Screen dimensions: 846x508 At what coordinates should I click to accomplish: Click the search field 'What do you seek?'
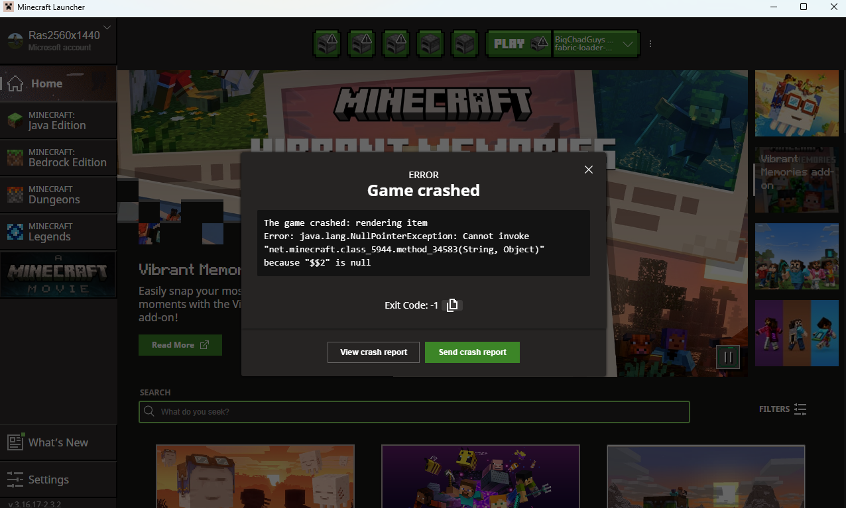click(x=414, y=412)
